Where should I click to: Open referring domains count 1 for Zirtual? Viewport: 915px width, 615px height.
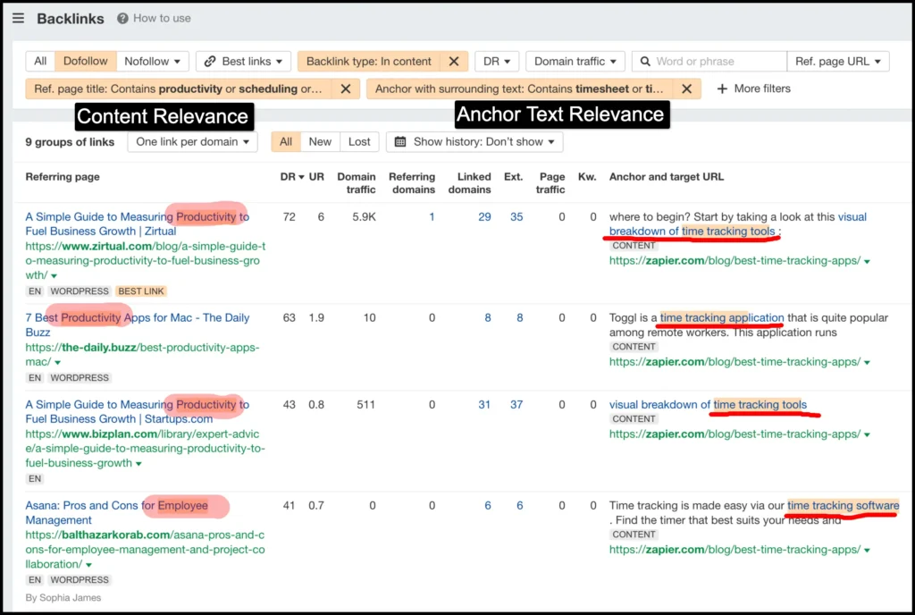click(x=432, y=217)
